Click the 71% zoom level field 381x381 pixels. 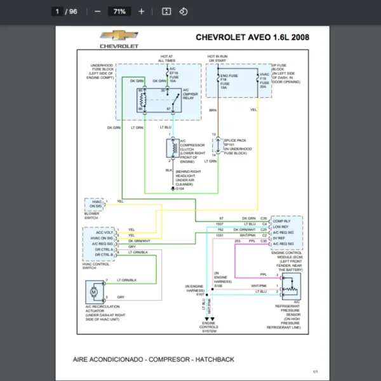click(119, 11)
